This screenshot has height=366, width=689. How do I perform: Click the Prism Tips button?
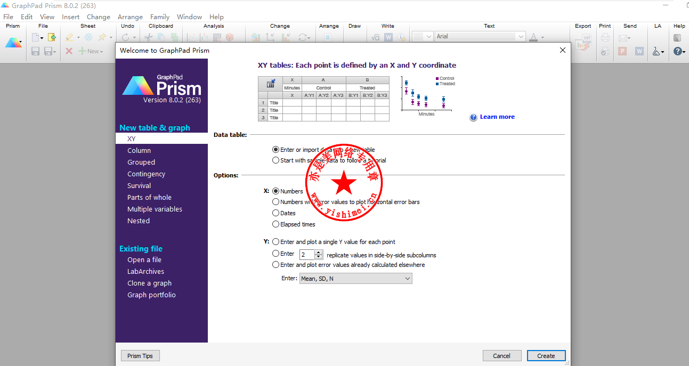pos(140,356)
